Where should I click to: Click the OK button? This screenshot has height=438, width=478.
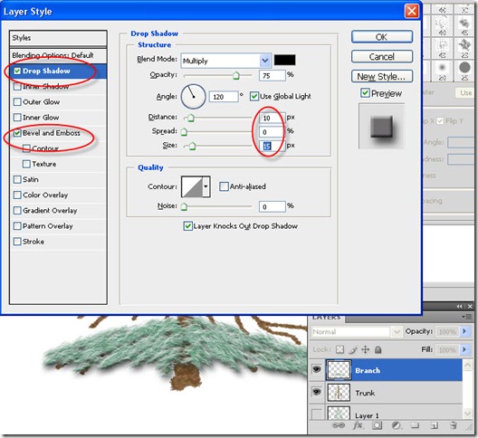(382, 37)
